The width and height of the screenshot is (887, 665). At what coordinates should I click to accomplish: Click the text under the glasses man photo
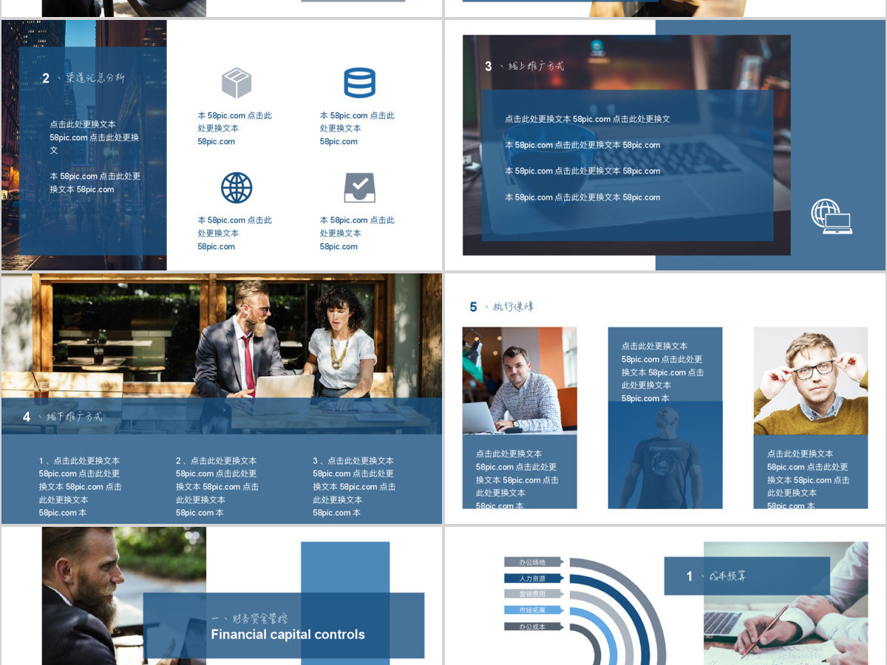[808, 480]
